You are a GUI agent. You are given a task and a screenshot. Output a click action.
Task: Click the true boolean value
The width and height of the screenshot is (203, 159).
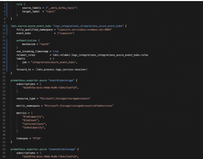click(56, 52)
